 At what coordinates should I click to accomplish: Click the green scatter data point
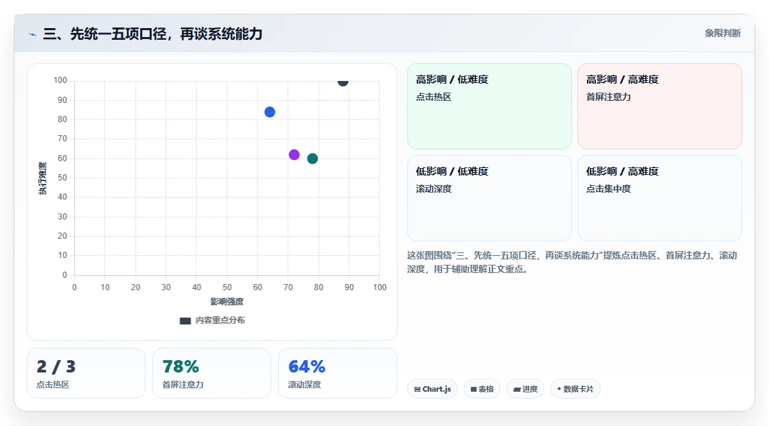(x=312, y=159)
